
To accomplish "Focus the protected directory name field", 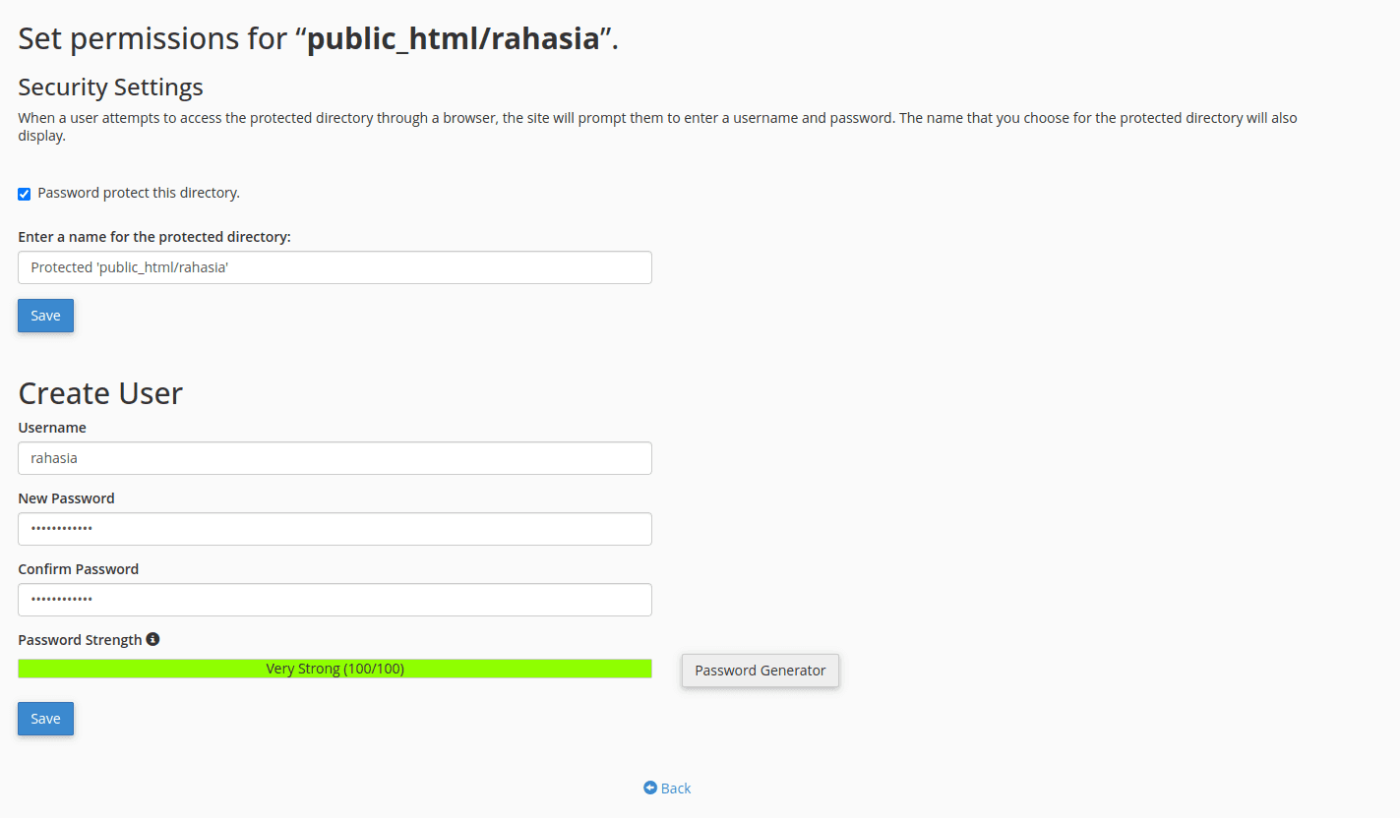I will coord(335,267).
